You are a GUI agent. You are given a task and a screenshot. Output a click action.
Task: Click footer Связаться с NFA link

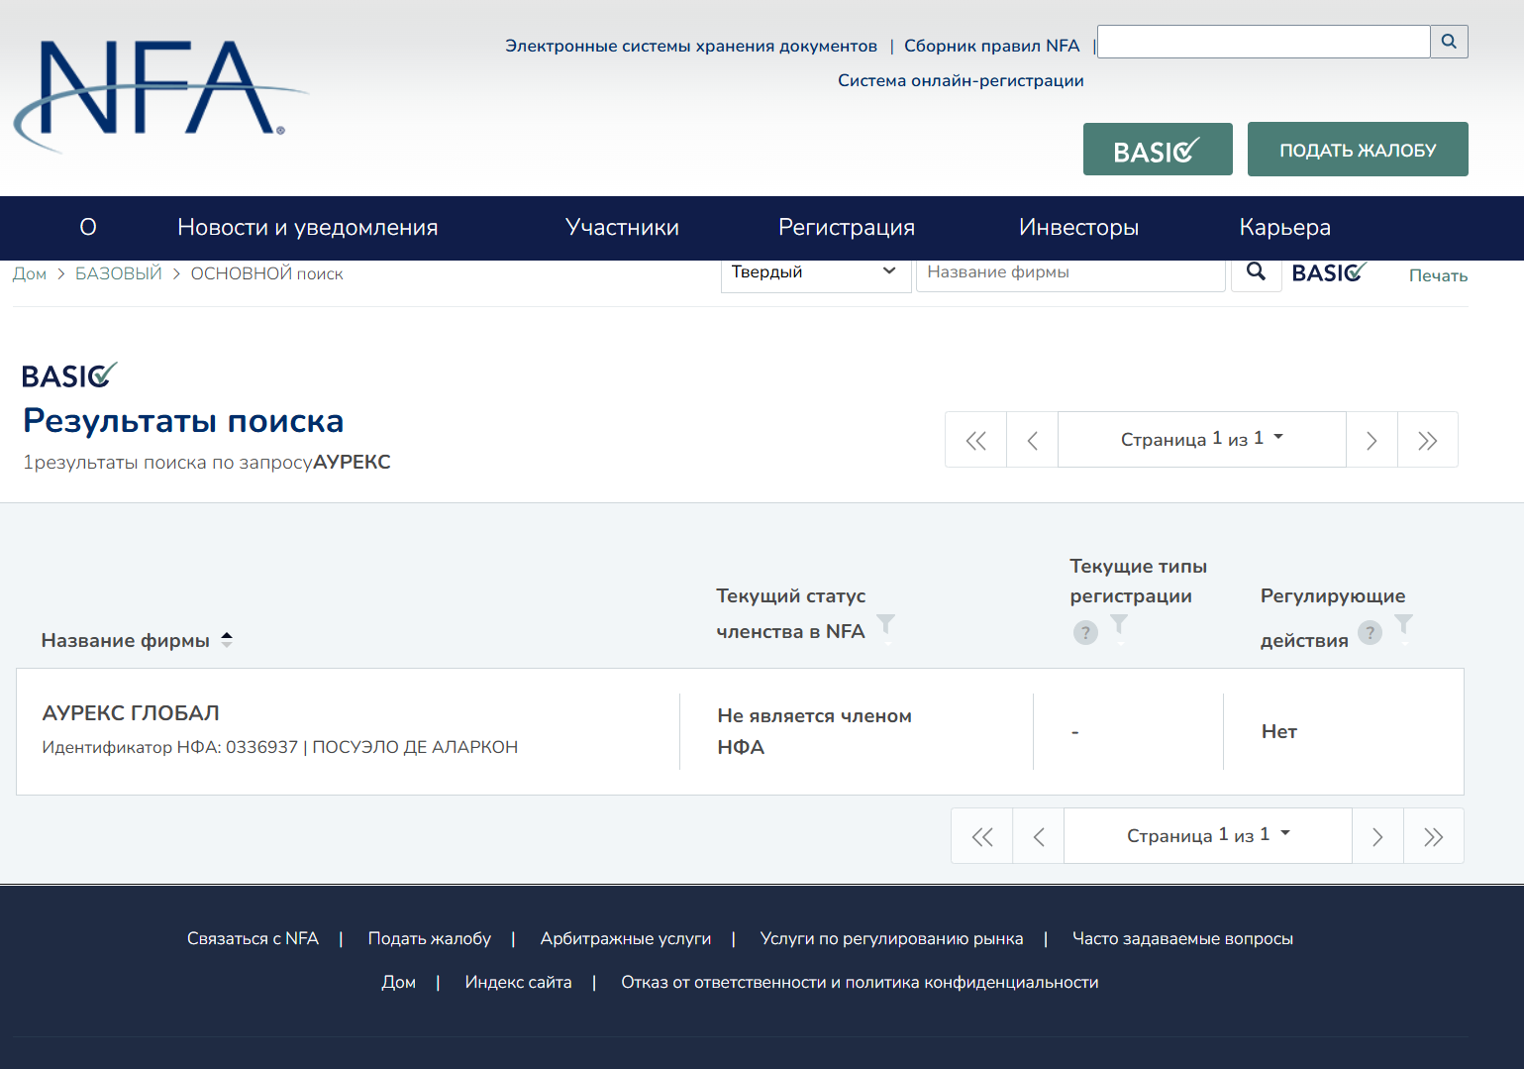[253, 938]
